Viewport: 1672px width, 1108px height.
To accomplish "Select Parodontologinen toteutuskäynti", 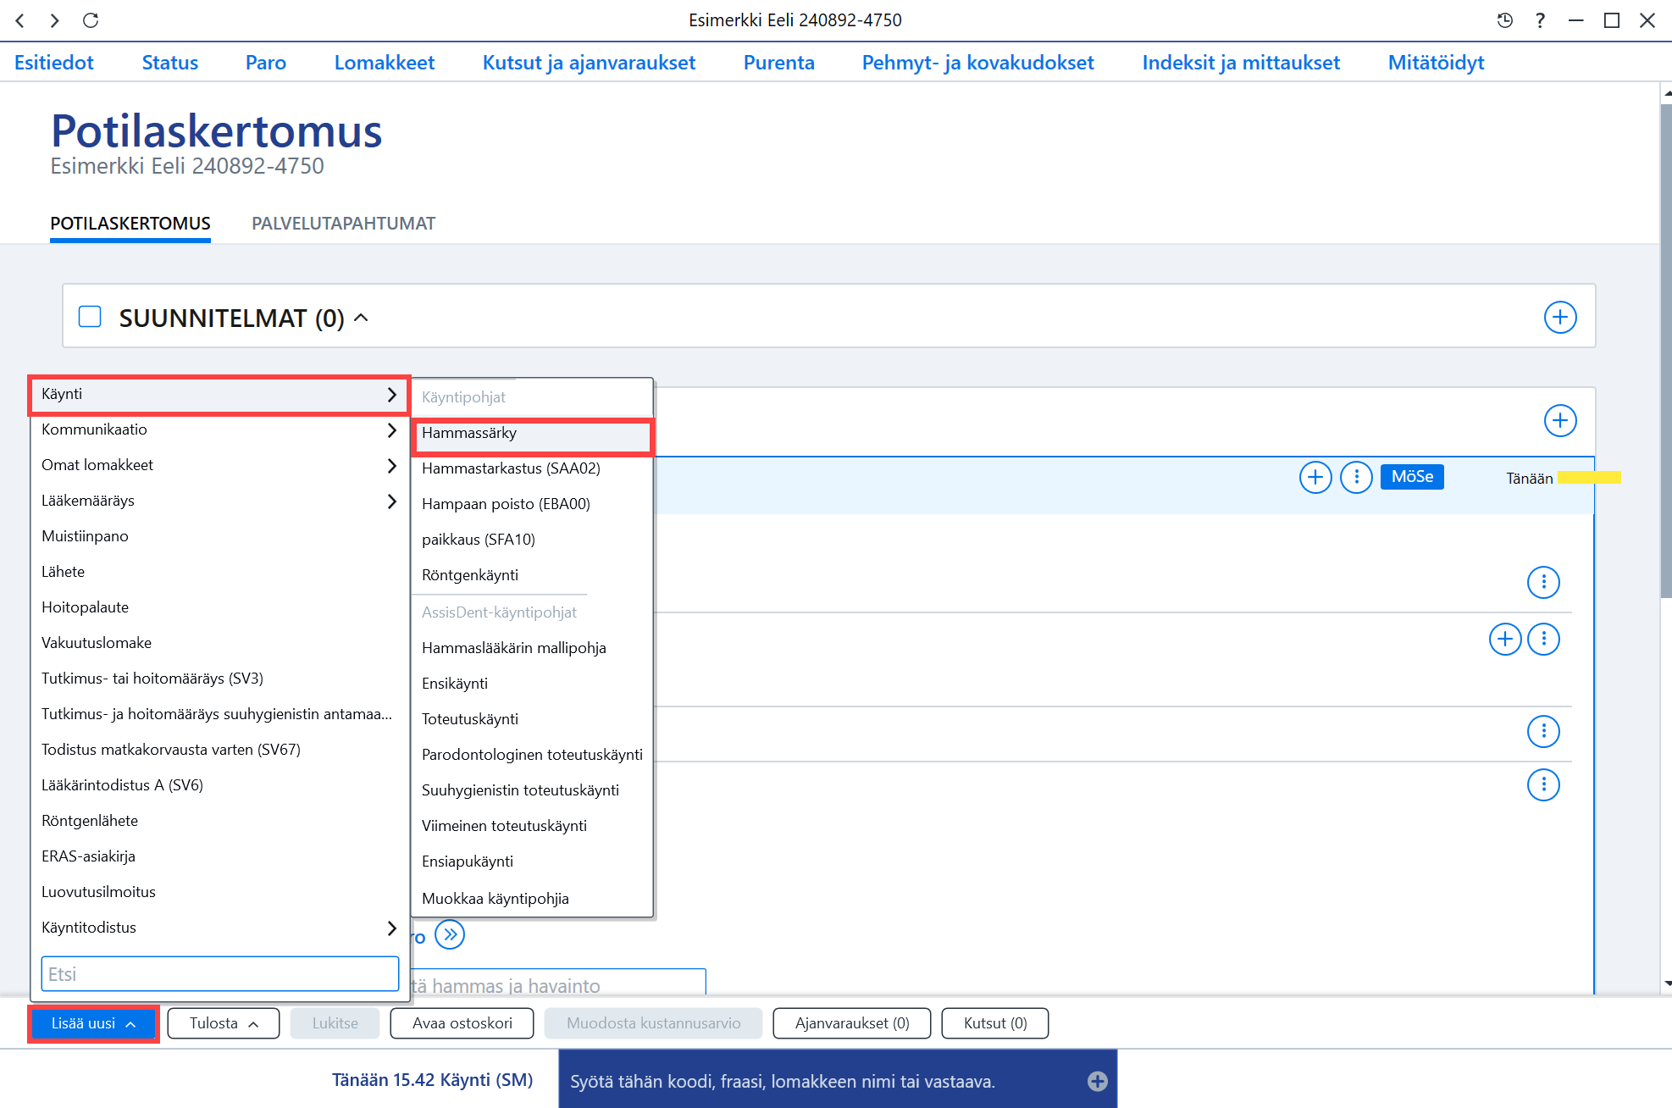I will coord(532,755).
